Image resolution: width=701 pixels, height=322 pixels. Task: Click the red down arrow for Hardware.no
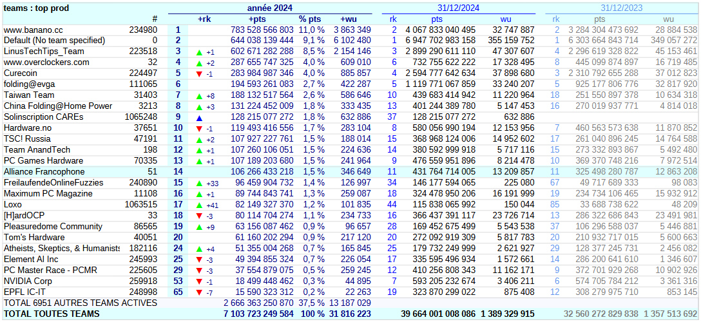[199, 128]
